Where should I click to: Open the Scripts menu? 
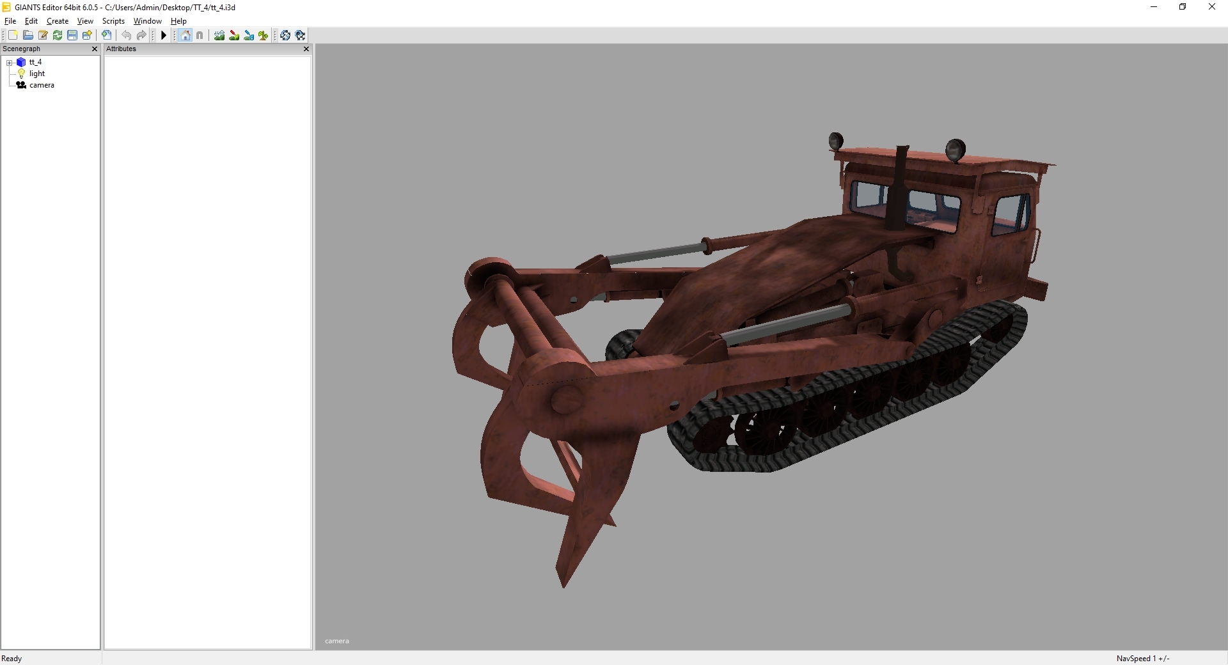point(113,21)
